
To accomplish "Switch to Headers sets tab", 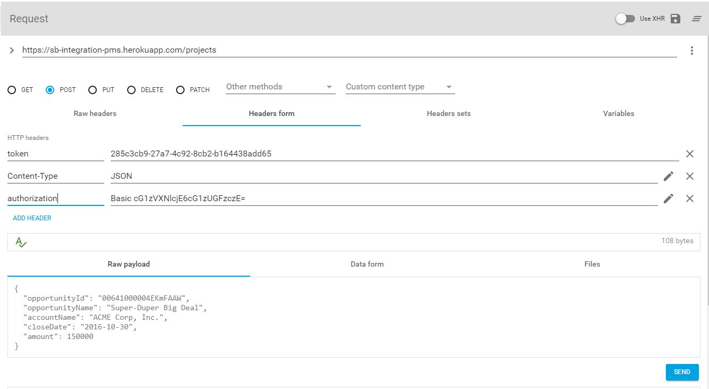I will click(x=448, y=113).
